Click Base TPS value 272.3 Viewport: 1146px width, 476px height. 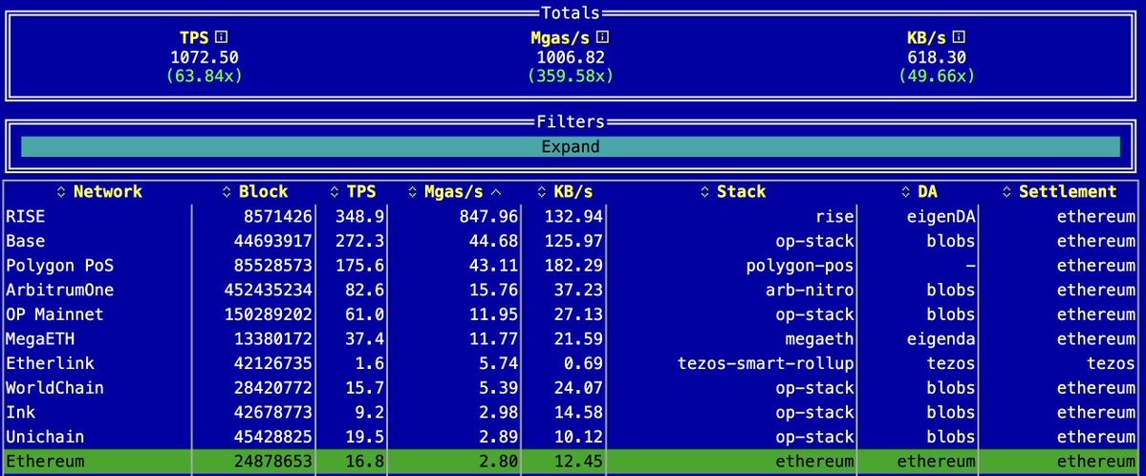[360, 241]
